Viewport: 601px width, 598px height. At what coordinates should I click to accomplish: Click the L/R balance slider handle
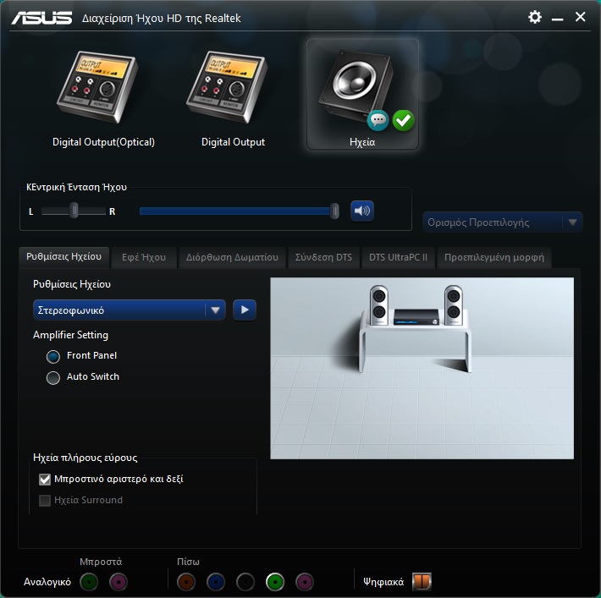coord(74,211)
